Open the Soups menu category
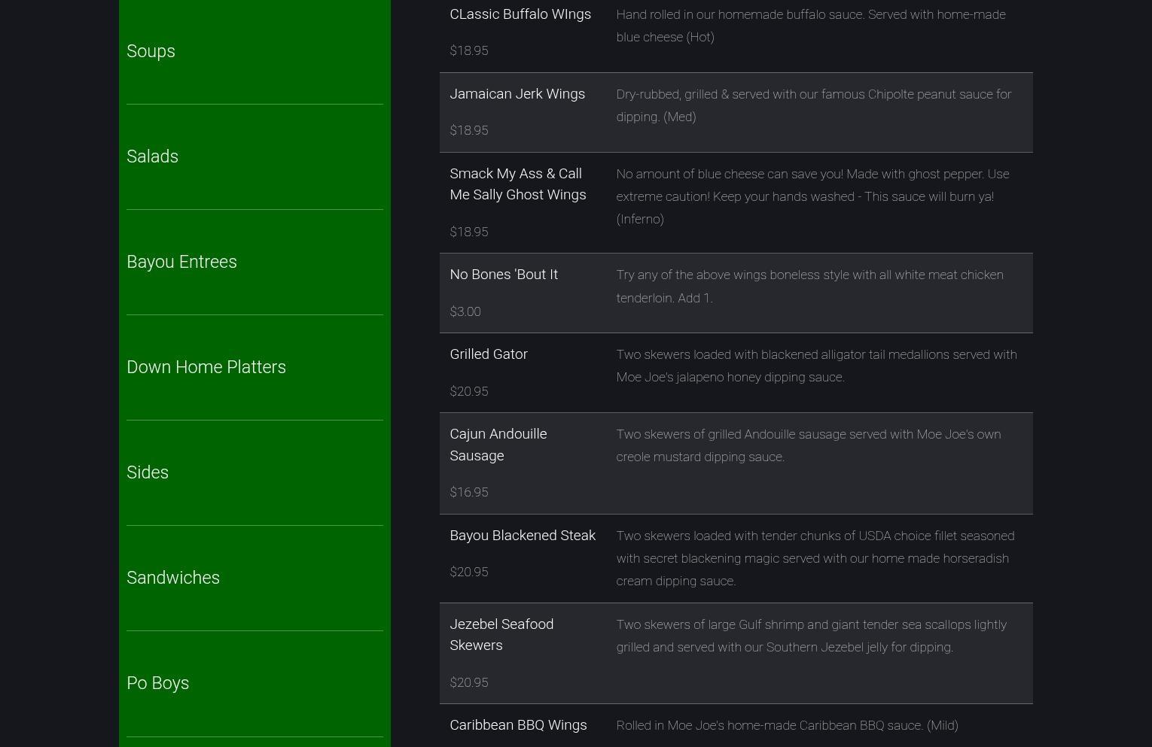Image resolution: width=1152 pixels, height=747 pixels. click(151, 51)
